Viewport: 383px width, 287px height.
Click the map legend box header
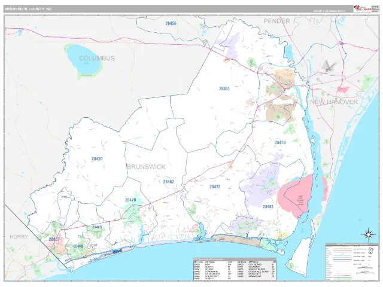click(x=352, y=244)
